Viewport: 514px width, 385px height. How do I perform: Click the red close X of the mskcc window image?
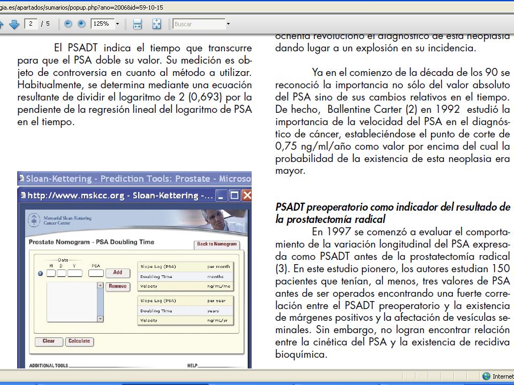pos(247,196)
